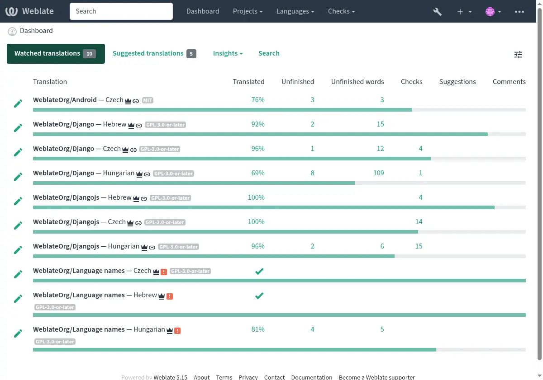Viewport: 543px width, 380px height.
Task: Click the Dashboard breadcrumb link
Action: point(36,31)
